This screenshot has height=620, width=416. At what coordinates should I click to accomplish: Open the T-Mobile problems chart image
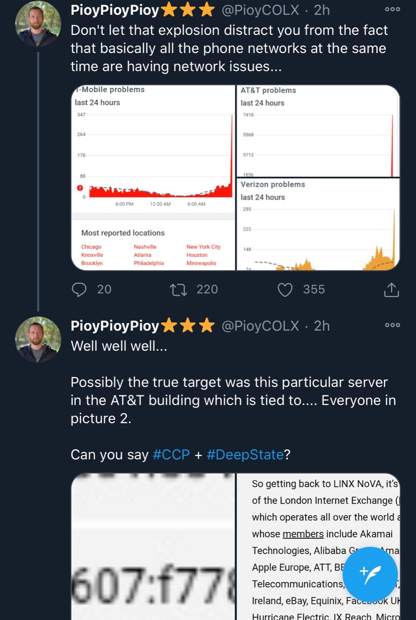point(153,177)
